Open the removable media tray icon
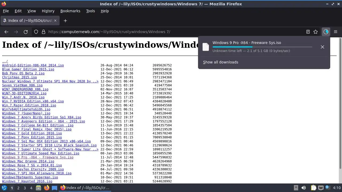 (x=296, y=188)
